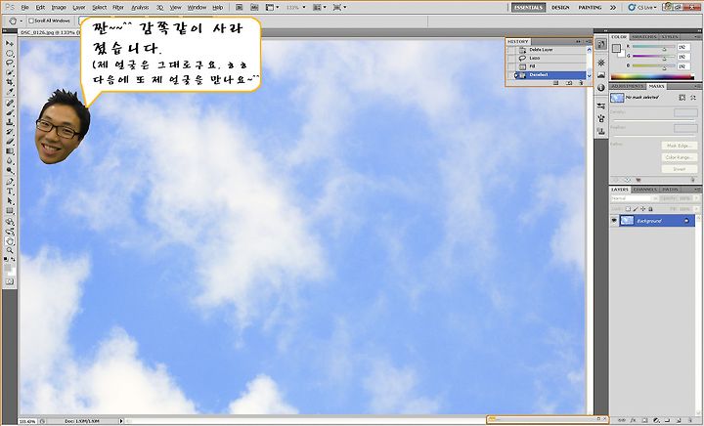
Task: Select the Spot Healing Brush tool
Action: click(x=10, y=104)
